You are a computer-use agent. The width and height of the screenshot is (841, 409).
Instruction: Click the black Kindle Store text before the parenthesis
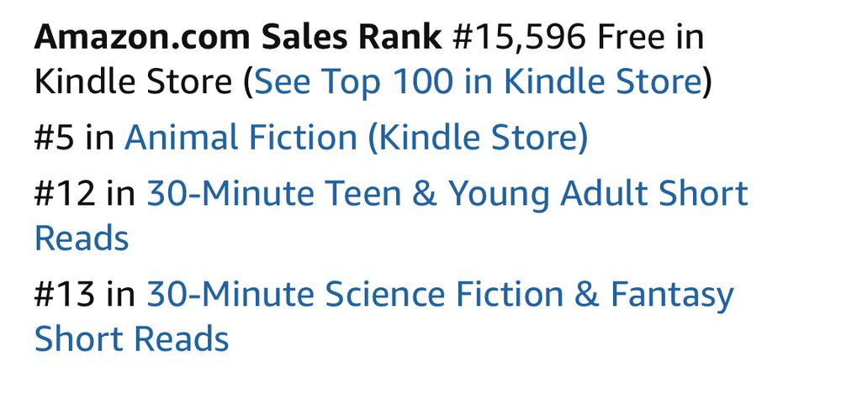133,82
